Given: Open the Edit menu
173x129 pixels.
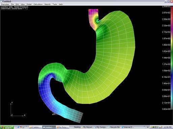Looking at the screenshot, I should [x=17, y=4].
